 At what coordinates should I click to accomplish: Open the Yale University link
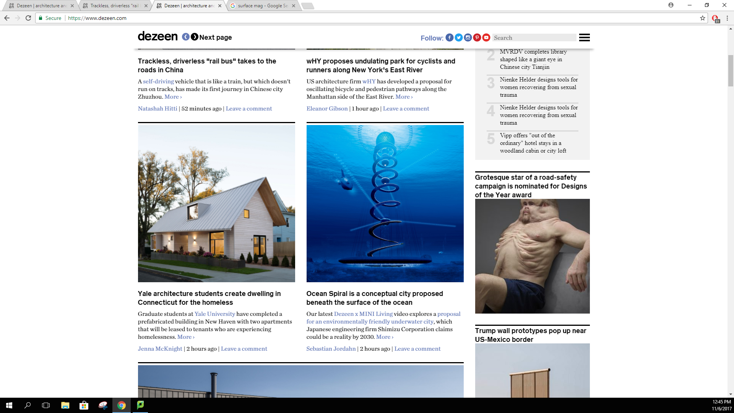(215, 314)
